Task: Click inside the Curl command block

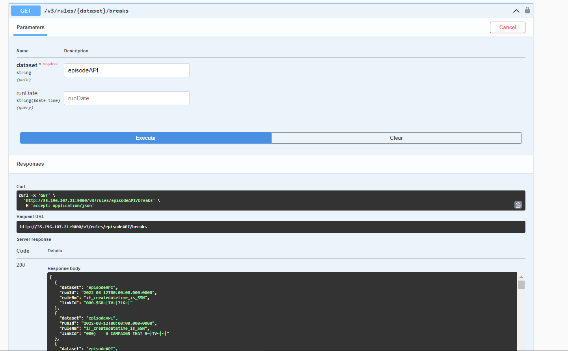Action: click(271, 200)
